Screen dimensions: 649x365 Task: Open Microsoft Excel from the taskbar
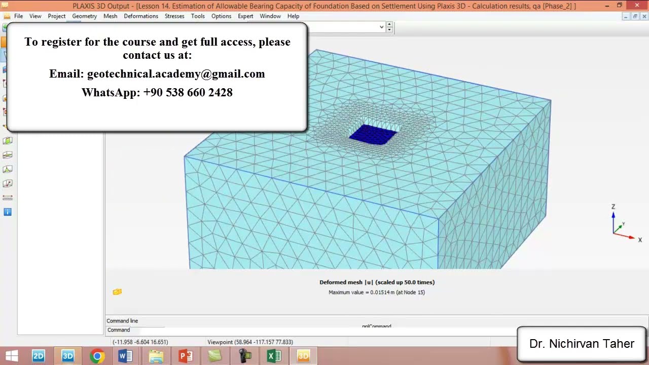(x=274, y=356)
